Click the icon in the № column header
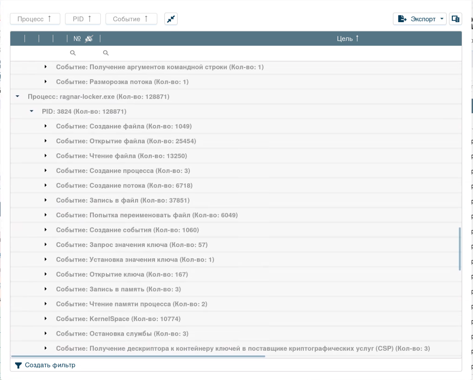The image size is (473, 380). click(89, 39)
